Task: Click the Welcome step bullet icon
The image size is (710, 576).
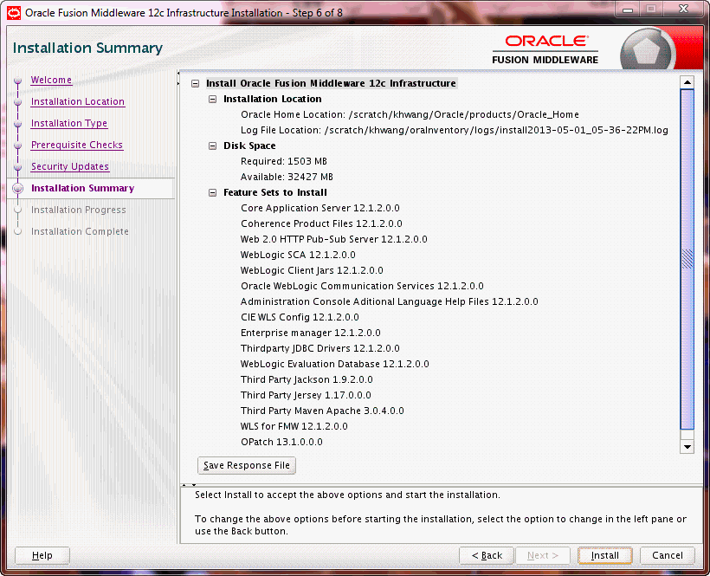Action: 17,81
